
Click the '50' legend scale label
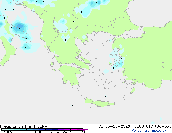pos(84,132)
